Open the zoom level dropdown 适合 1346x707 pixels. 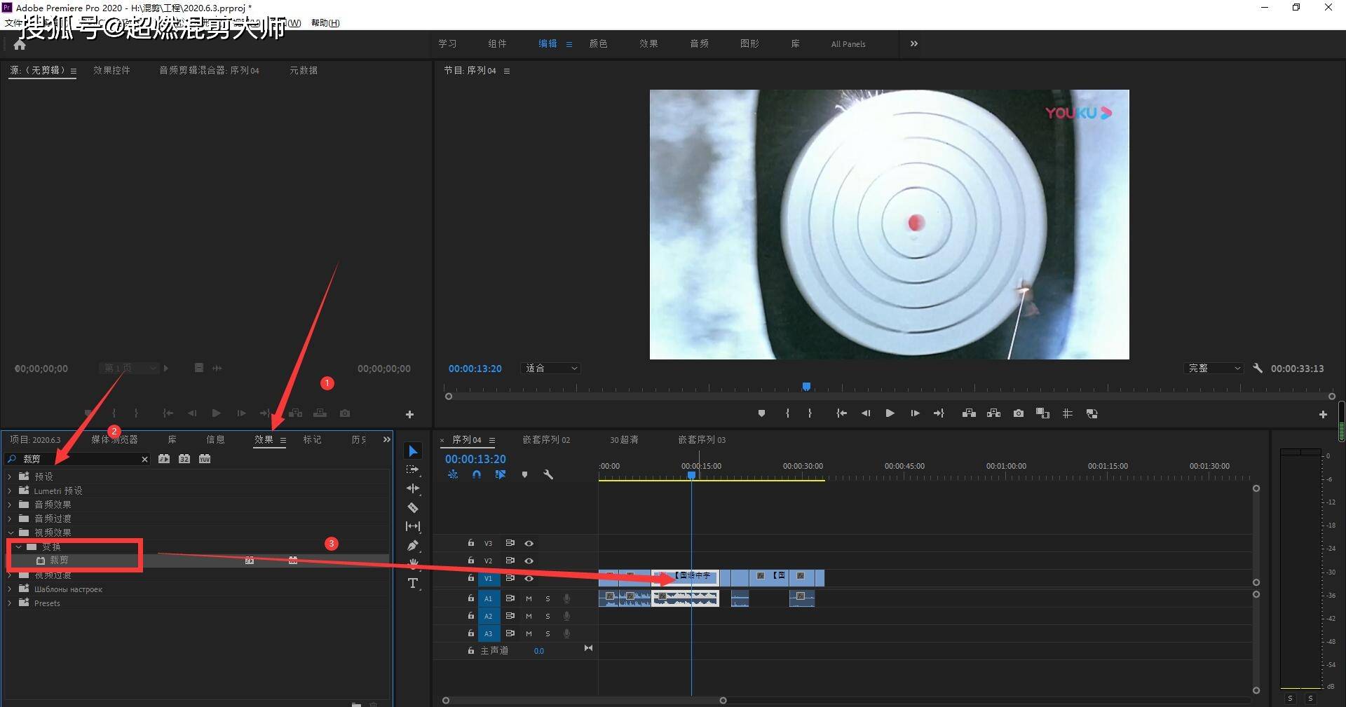[x=551, y=368]
